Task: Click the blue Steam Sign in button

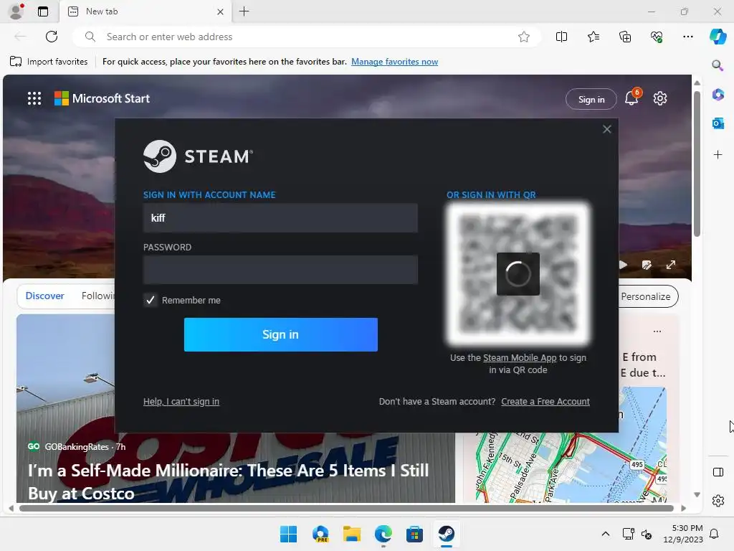Action: point(280,334)
